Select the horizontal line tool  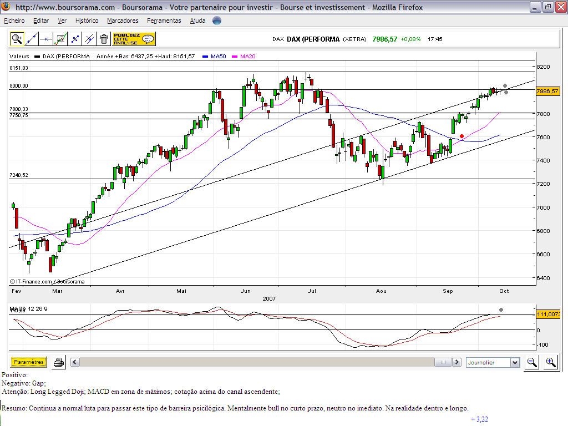(x=46, y=39)
